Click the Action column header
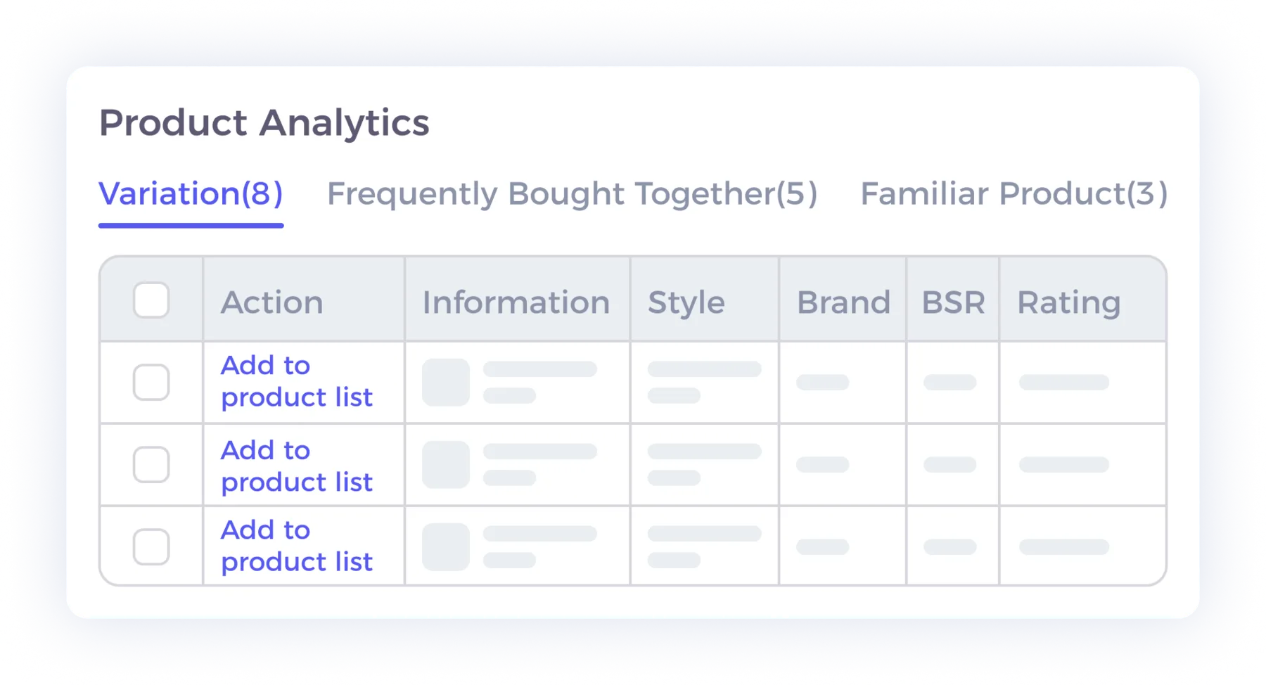 tap(272, 302)
